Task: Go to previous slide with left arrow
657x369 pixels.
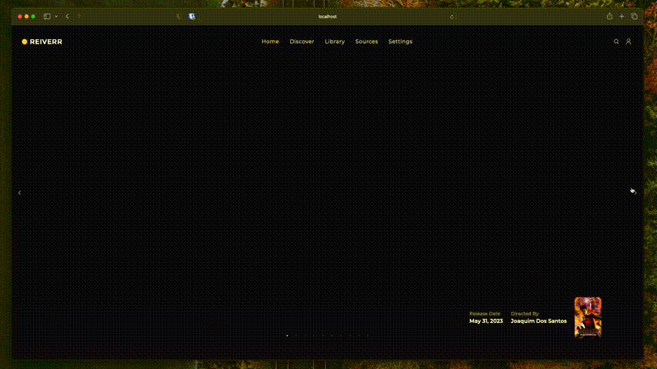Action: 20,193
